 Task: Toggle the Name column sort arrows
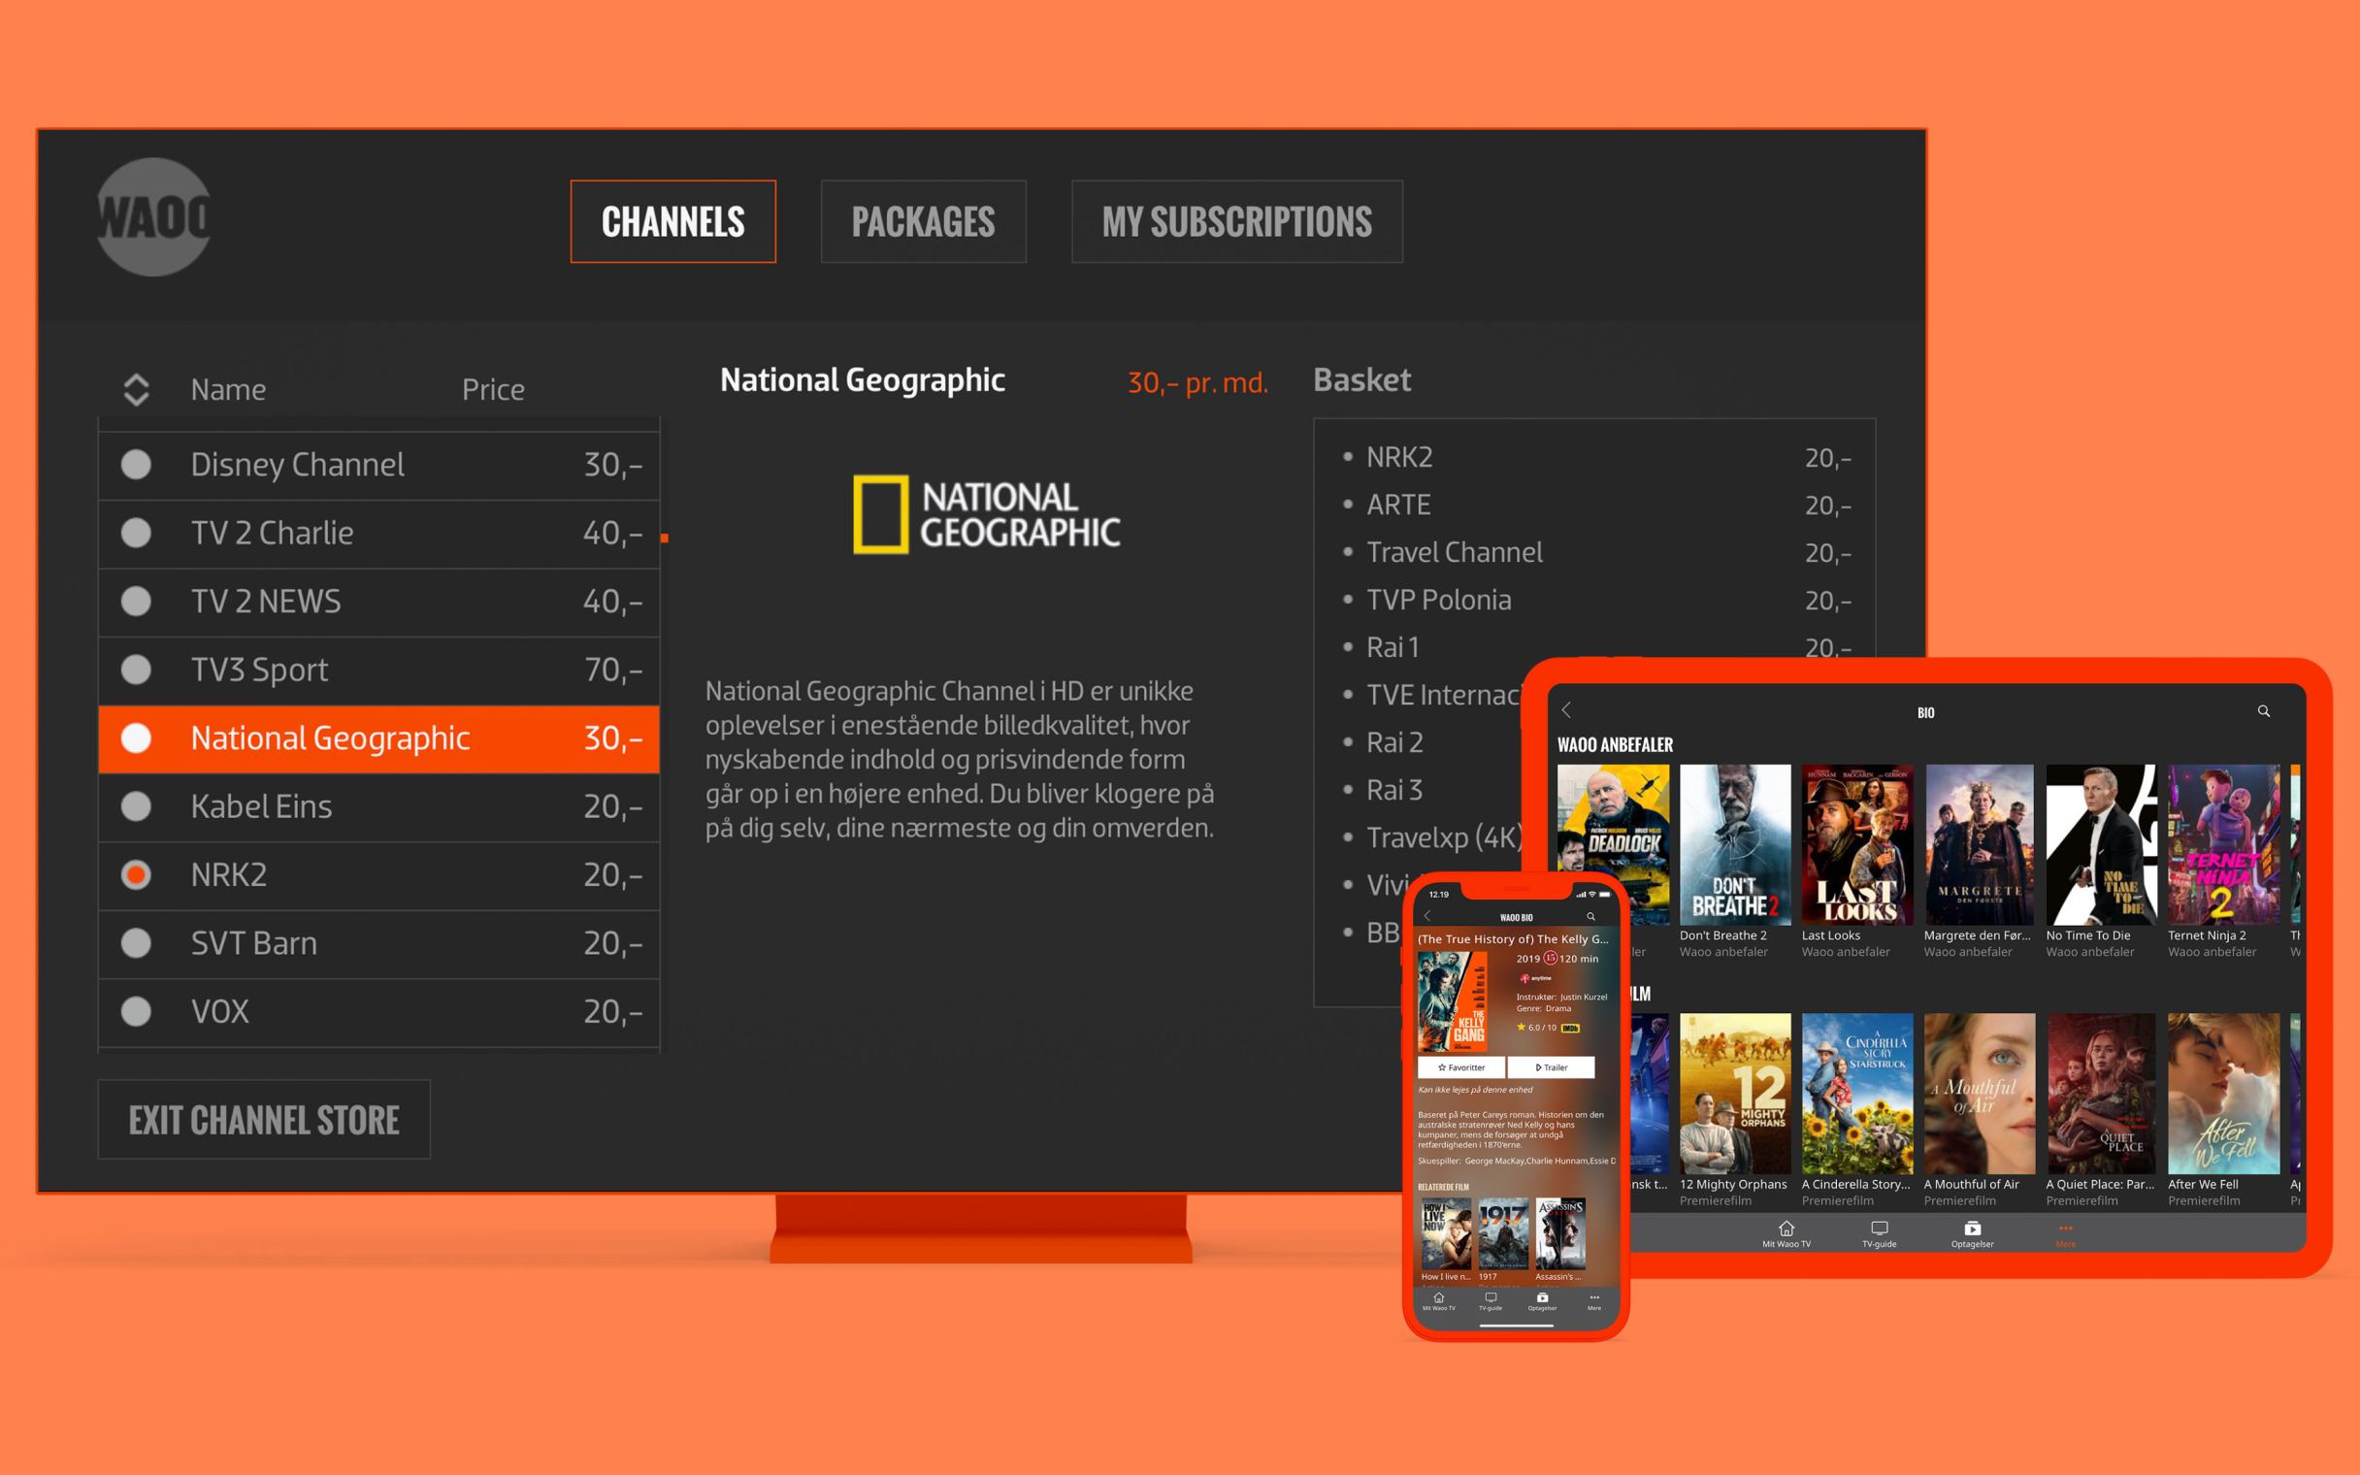coord(137,389)
